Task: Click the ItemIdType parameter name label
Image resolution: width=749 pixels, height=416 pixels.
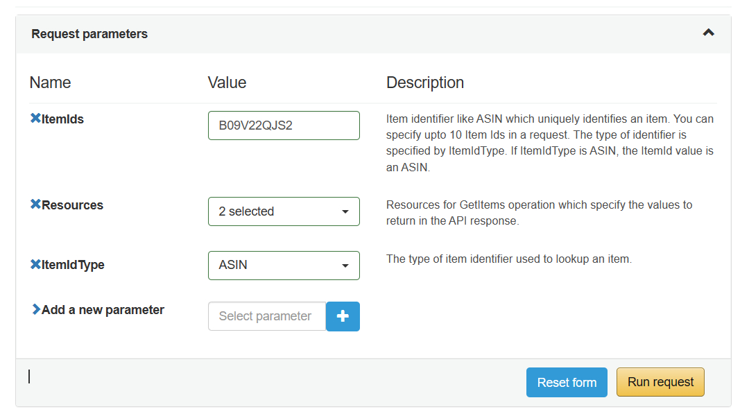Action: coord(74,265)
